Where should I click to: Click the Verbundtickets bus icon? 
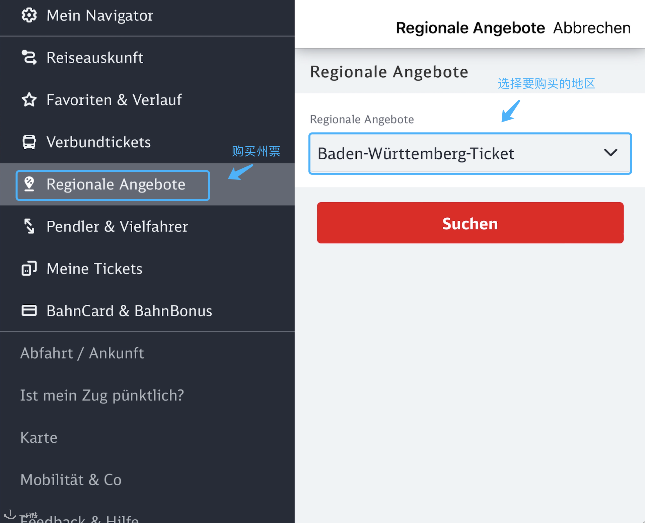tap(29, 142)
